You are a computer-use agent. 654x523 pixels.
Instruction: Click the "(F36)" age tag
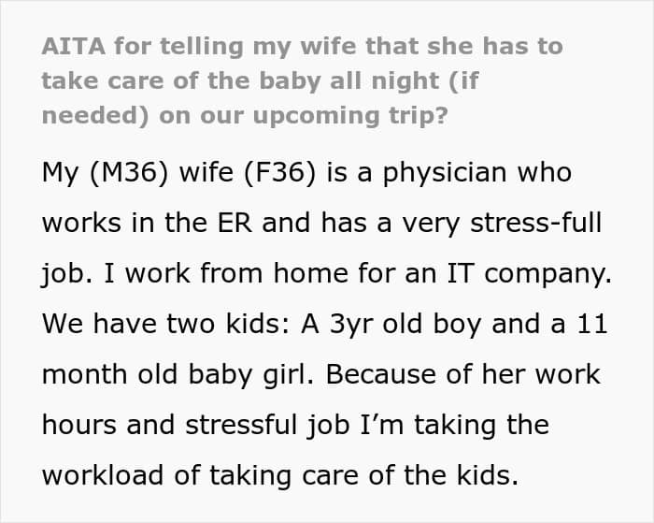279,172
